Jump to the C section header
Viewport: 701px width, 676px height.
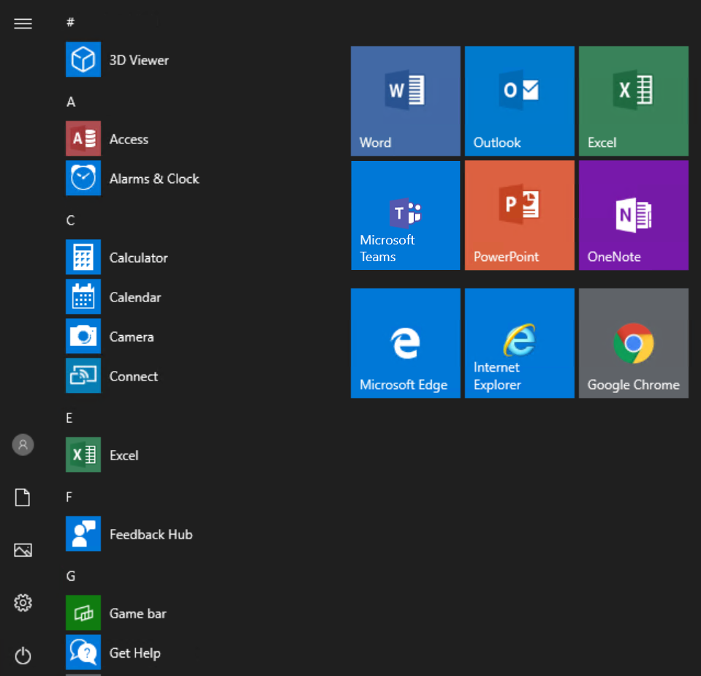(70, 220)
